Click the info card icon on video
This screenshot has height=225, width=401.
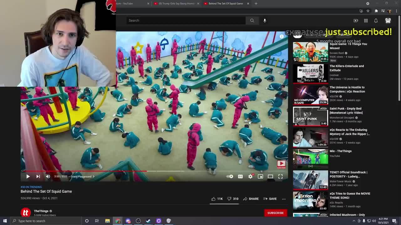point(282,37)
